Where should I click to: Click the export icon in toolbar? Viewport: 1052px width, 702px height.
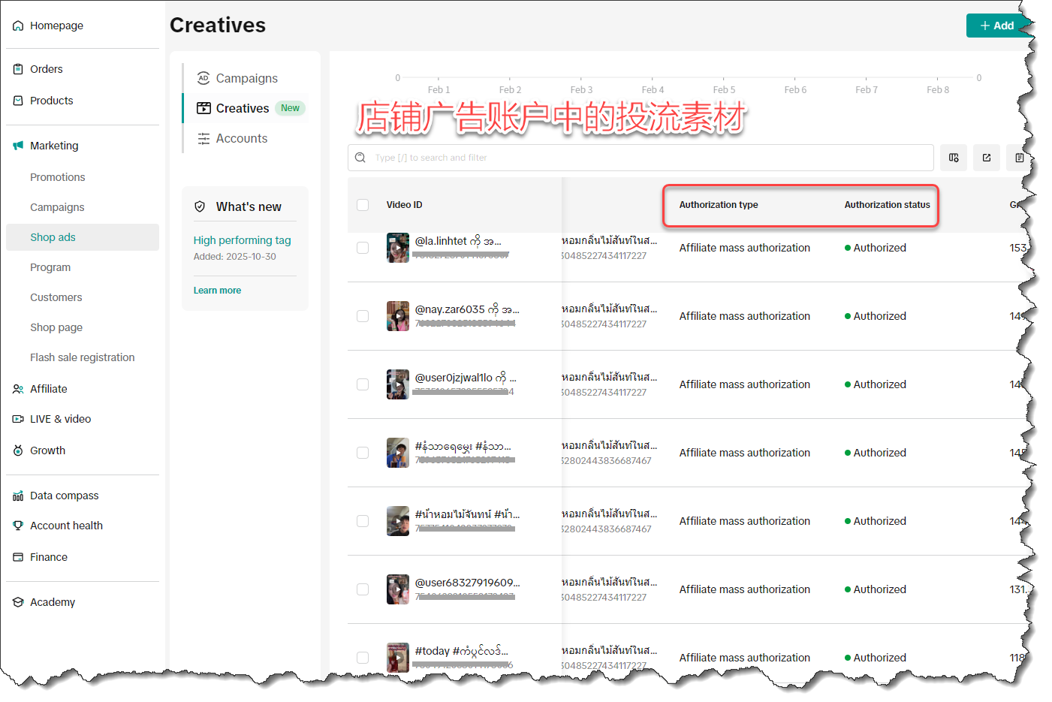[987, 158]
